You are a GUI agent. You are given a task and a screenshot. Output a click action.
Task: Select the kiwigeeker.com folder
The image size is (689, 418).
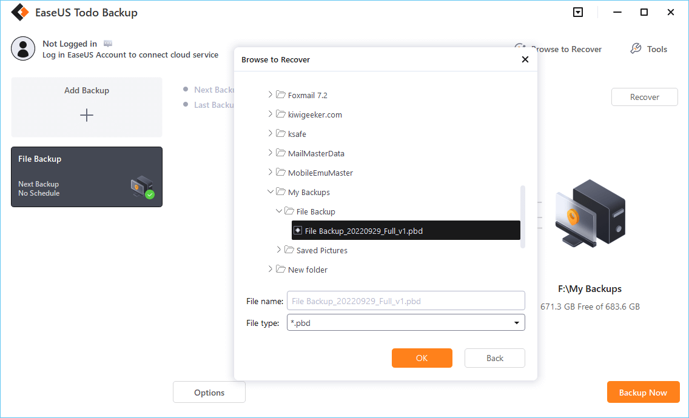point(315,114)
